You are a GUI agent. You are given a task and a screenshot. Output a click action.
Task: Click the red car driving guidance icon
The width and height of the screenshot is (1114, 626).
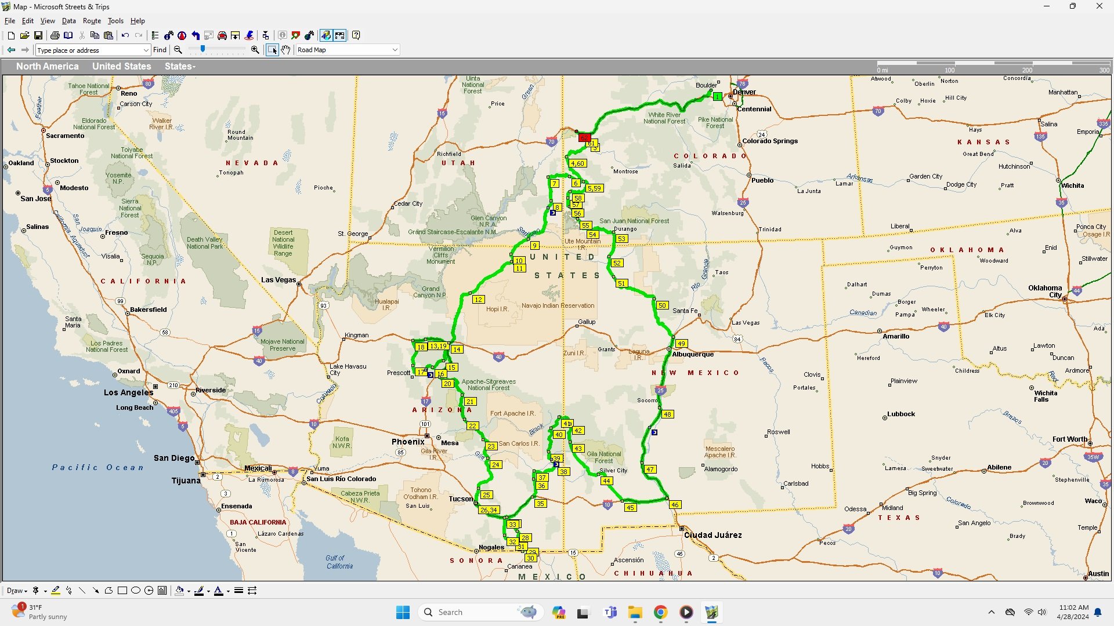pyautogui.click(x=222, y=35)
